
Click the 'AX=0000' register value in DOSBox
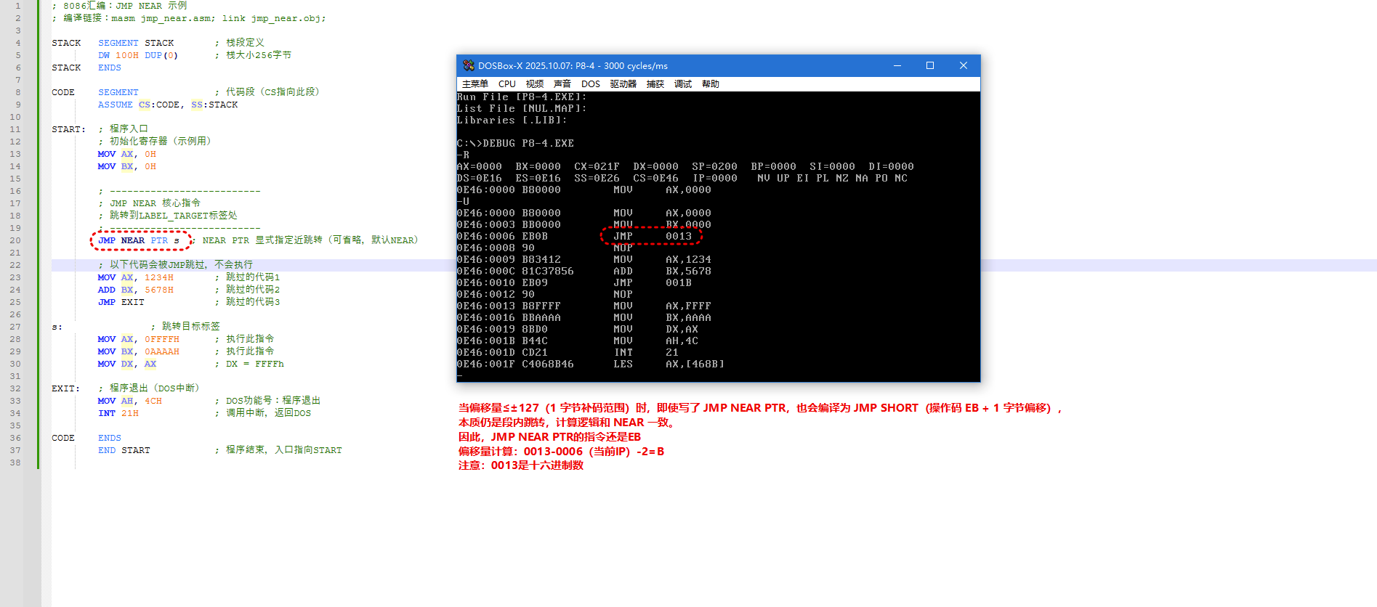(479, 167)
